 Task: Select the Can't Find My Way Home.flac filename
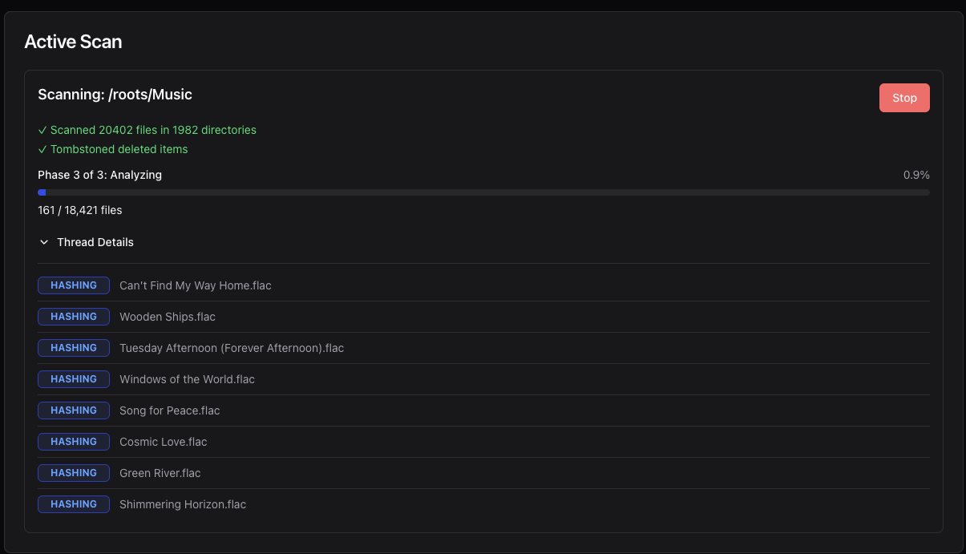click(195, 285)
